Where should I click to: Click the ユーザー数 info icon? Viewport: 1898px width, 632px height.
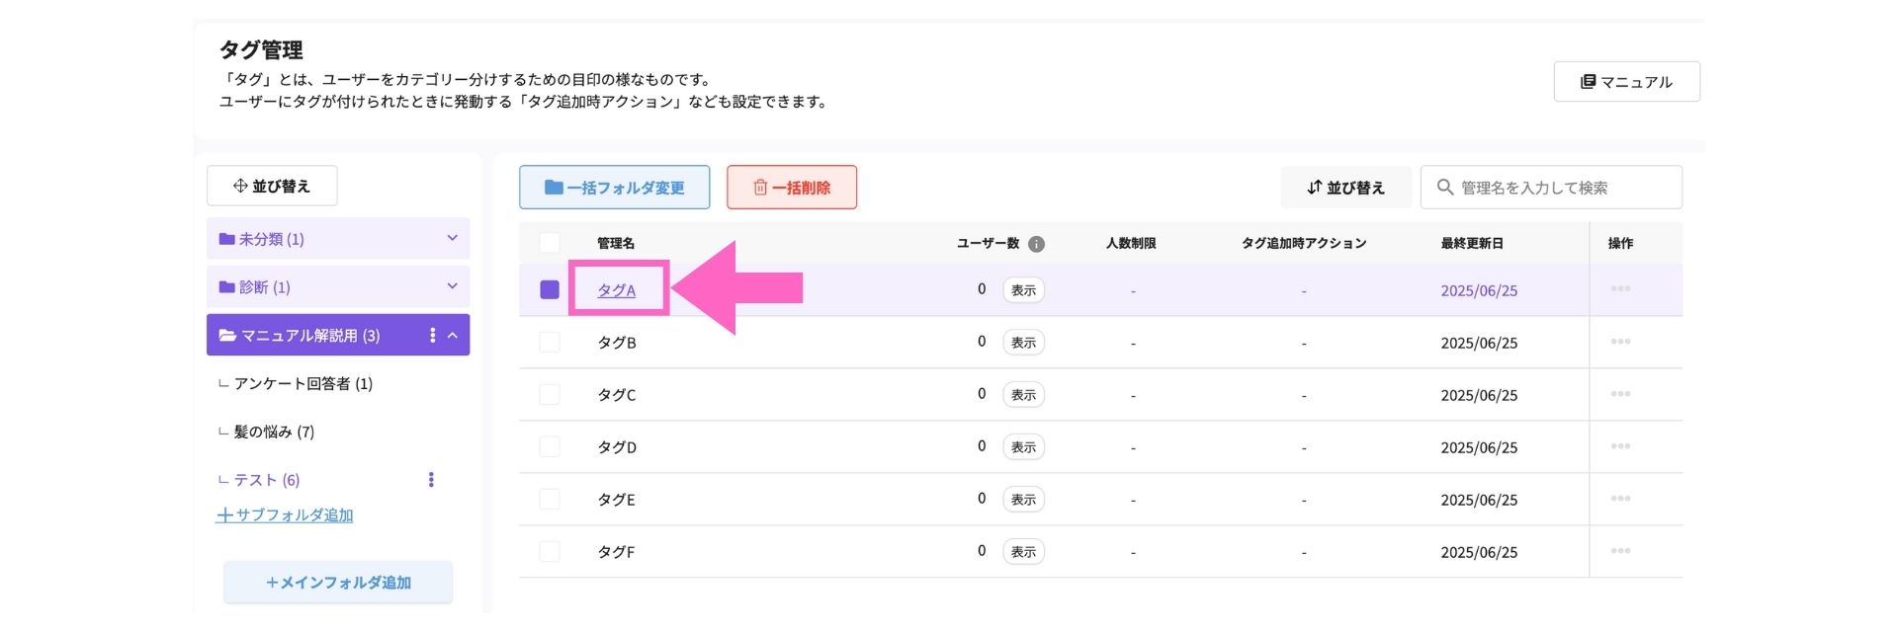tap(1036, 244)
